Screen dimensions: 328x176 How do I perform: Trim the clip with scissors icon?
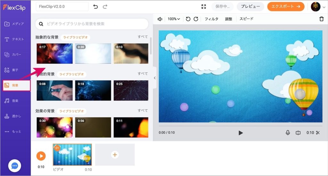pos(318,133)
